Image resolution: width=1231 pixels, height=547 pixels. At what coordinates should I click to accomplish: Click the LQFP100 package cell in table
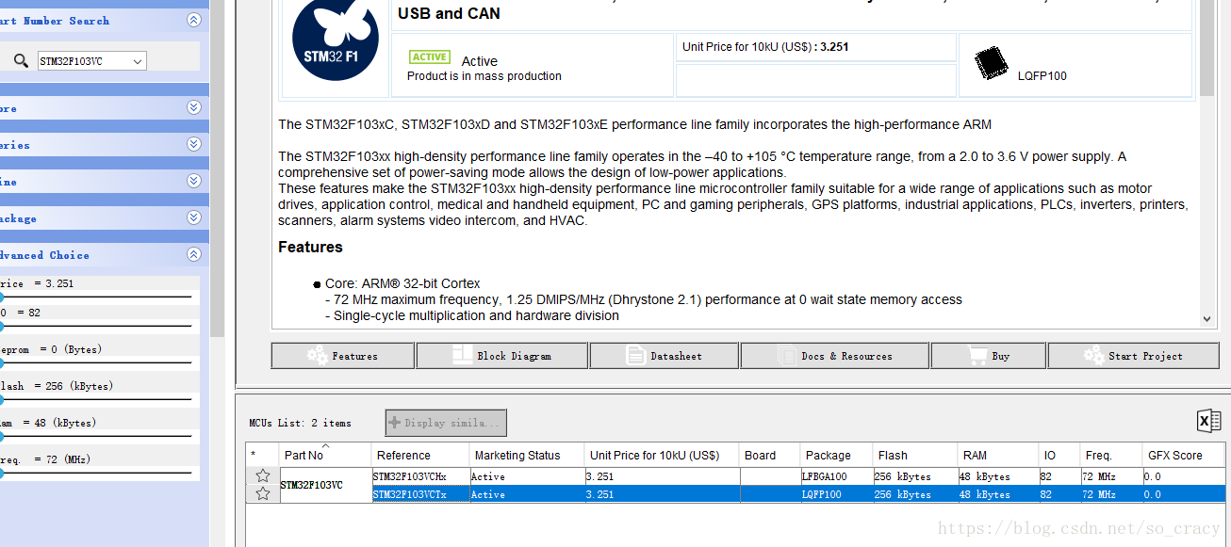pos(836,494)
